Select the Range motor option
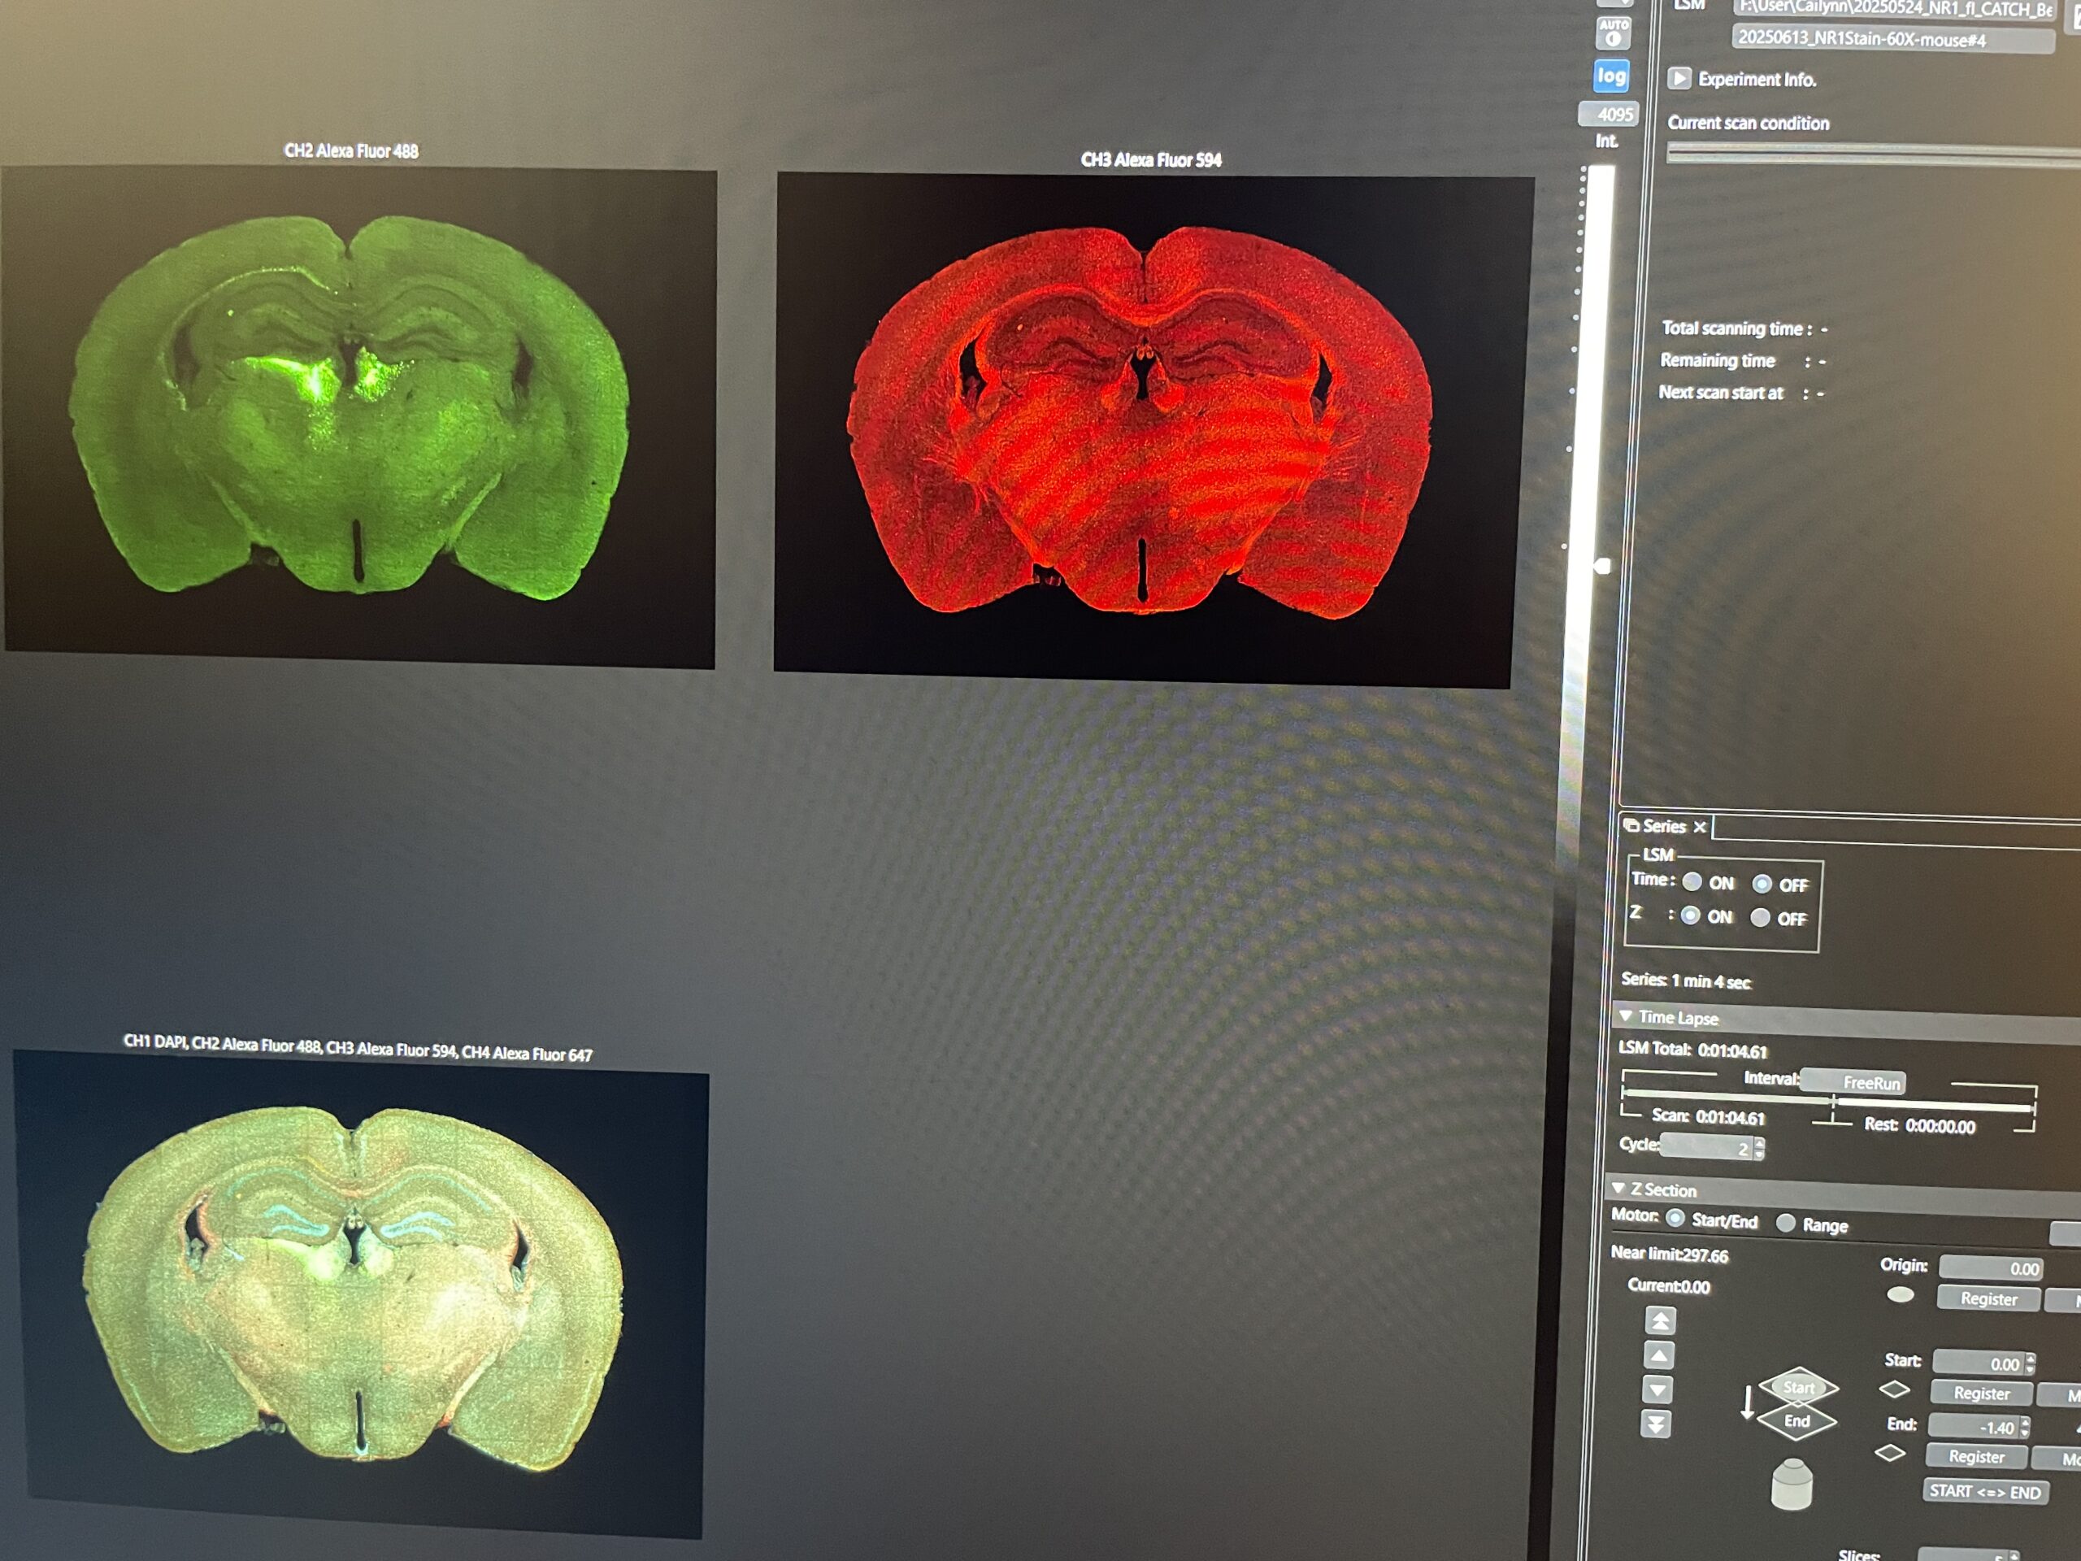This screenshot has height=1561, width=2081. (x=1786, y=1224)
